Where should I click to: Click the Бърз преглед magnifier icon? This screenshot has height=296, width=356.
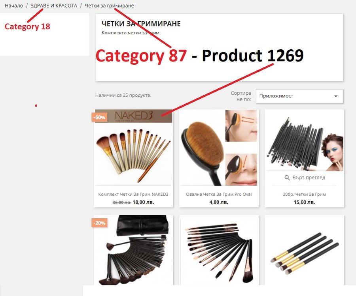coord(287,178)
